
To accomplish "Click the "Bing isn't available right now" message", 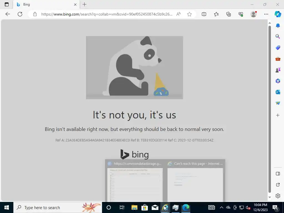I will (135, 129).
